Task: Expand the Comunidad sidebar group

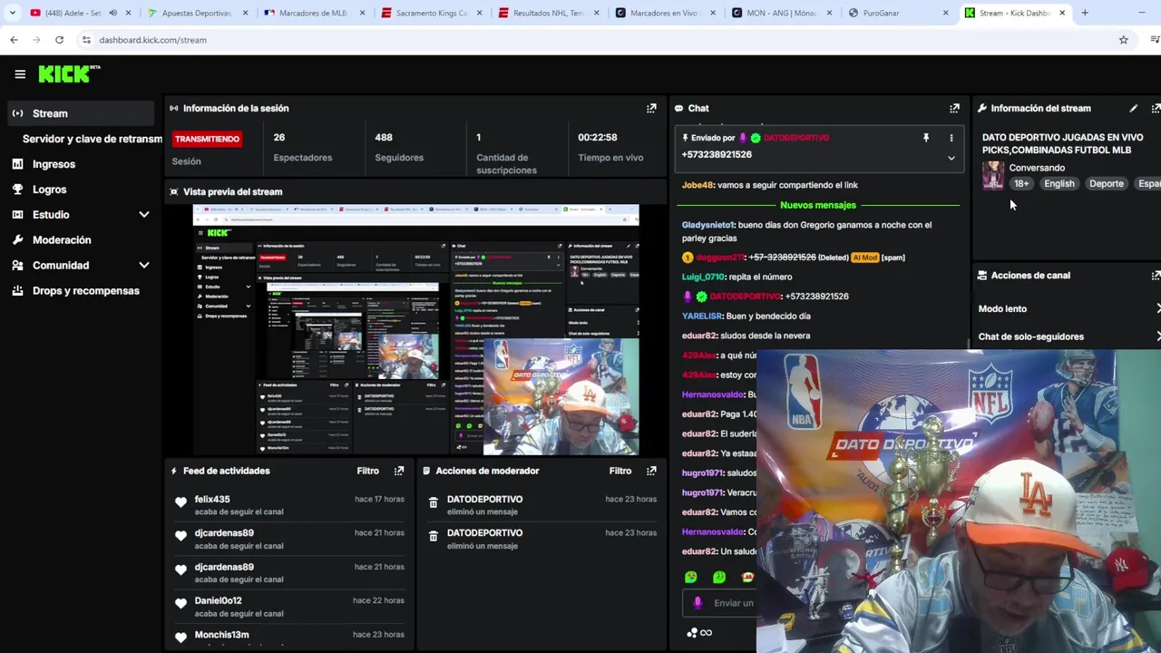Action: tap(81, 266)
